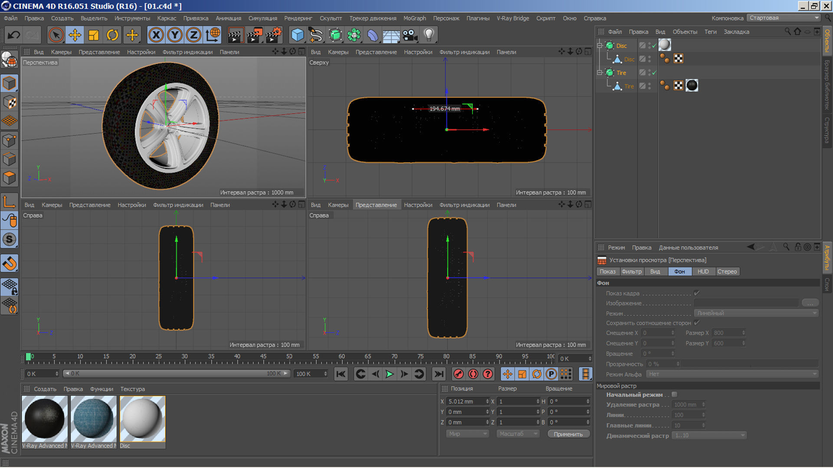Click the Render to Picture Viewer icon
This screenshot has width=833, height=468.
tap(255, 35)
